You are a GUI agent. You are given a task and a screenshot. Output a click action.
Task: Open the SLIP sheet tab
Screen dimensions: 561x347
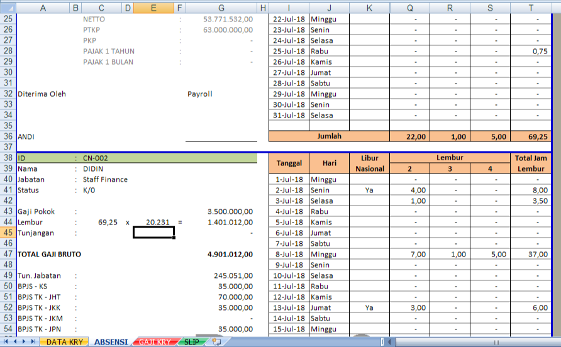192,342
